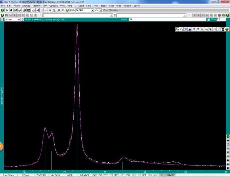Click the PKS button in status bar
230x177 pixels.
click(x=100, y=175)
